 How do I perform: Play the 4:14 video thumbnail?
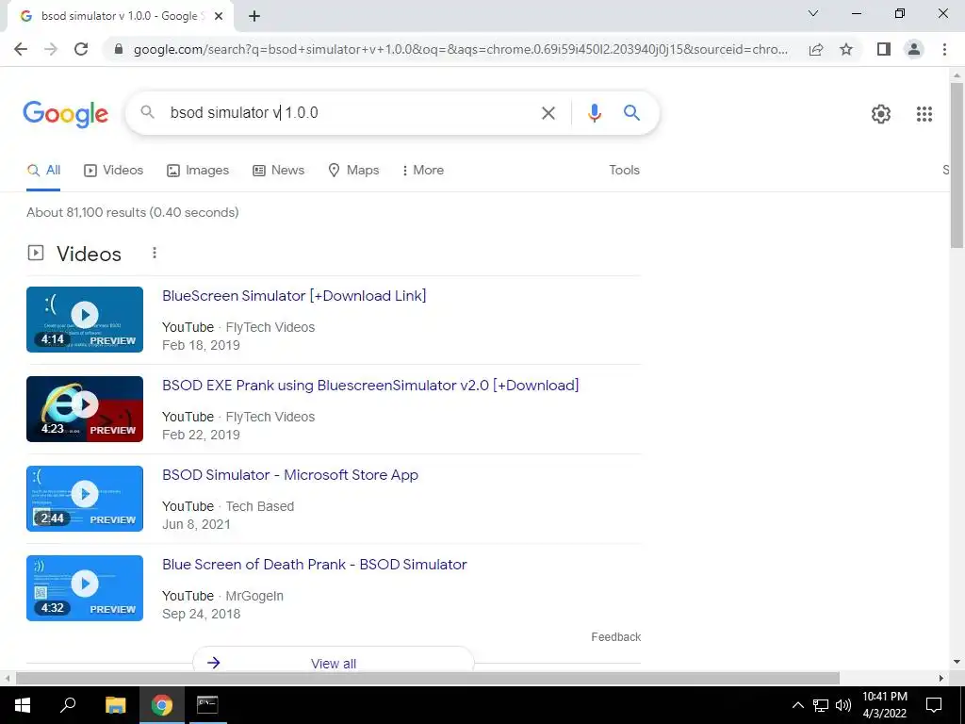85,320
